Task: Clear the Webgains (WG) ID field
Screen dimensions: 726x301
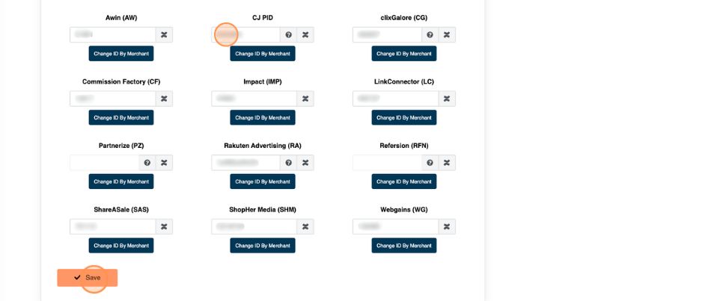Action: tap(447, 226)
